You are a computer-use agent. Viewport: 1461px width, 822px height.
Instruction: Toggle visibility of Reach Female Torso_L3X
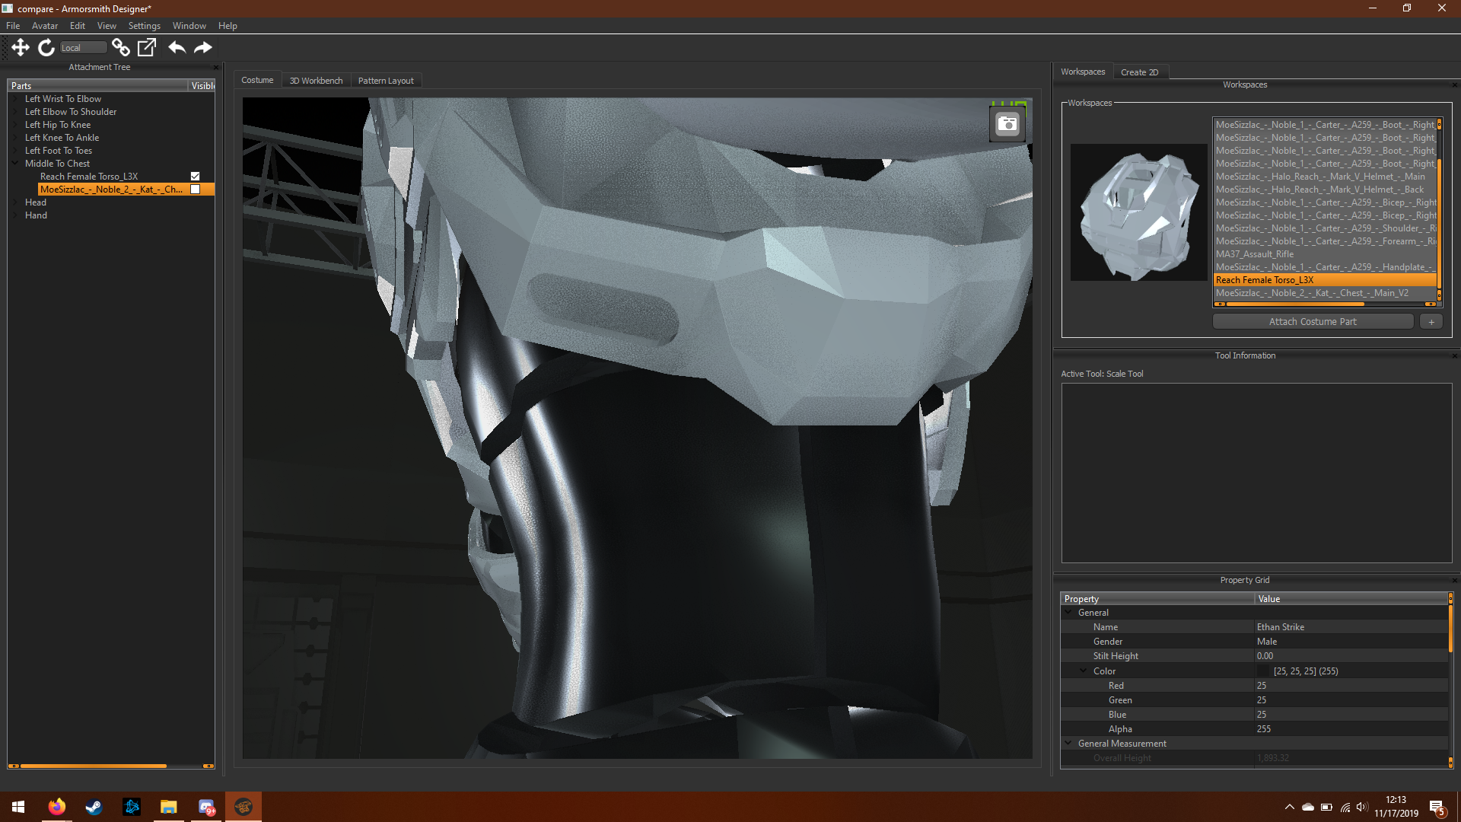pyautogui.click(x=195, y=176)
